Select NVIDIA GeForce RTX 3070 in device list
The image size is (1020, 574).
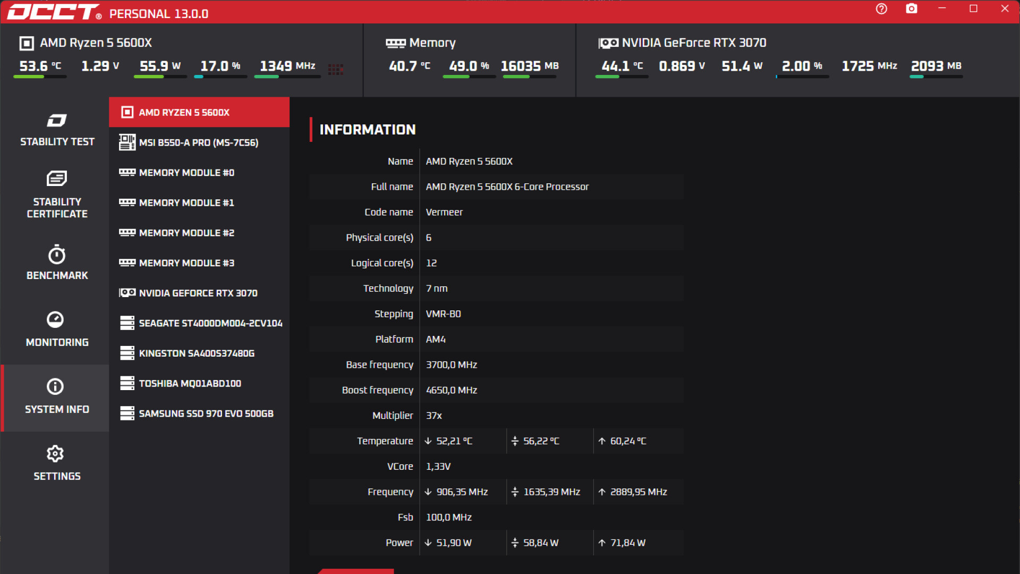click(199, 293)
